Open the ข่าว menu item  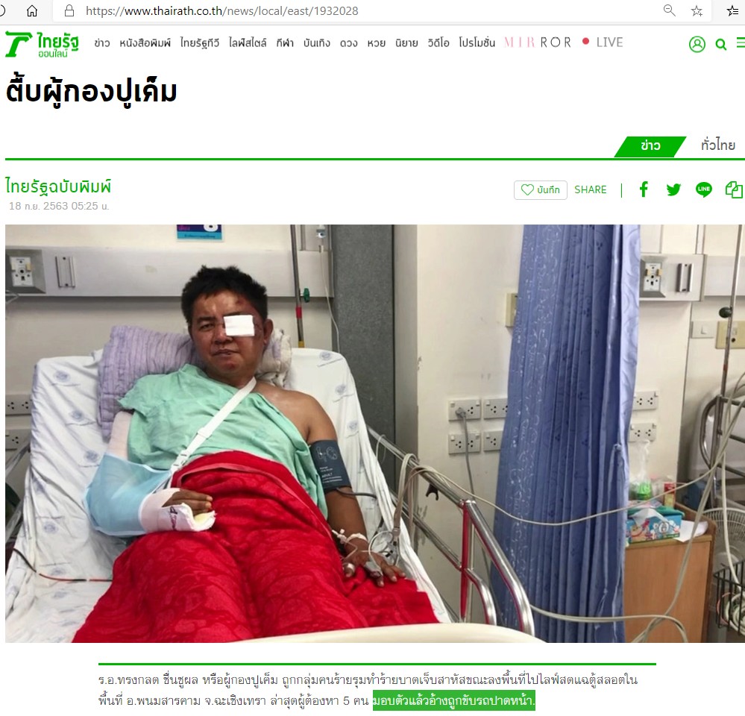point(101,43)
